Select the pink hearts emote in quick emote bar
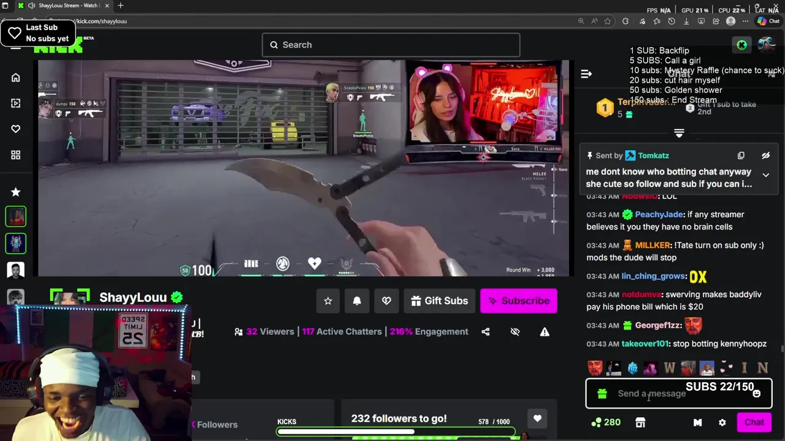 click(x=726, y=368)
